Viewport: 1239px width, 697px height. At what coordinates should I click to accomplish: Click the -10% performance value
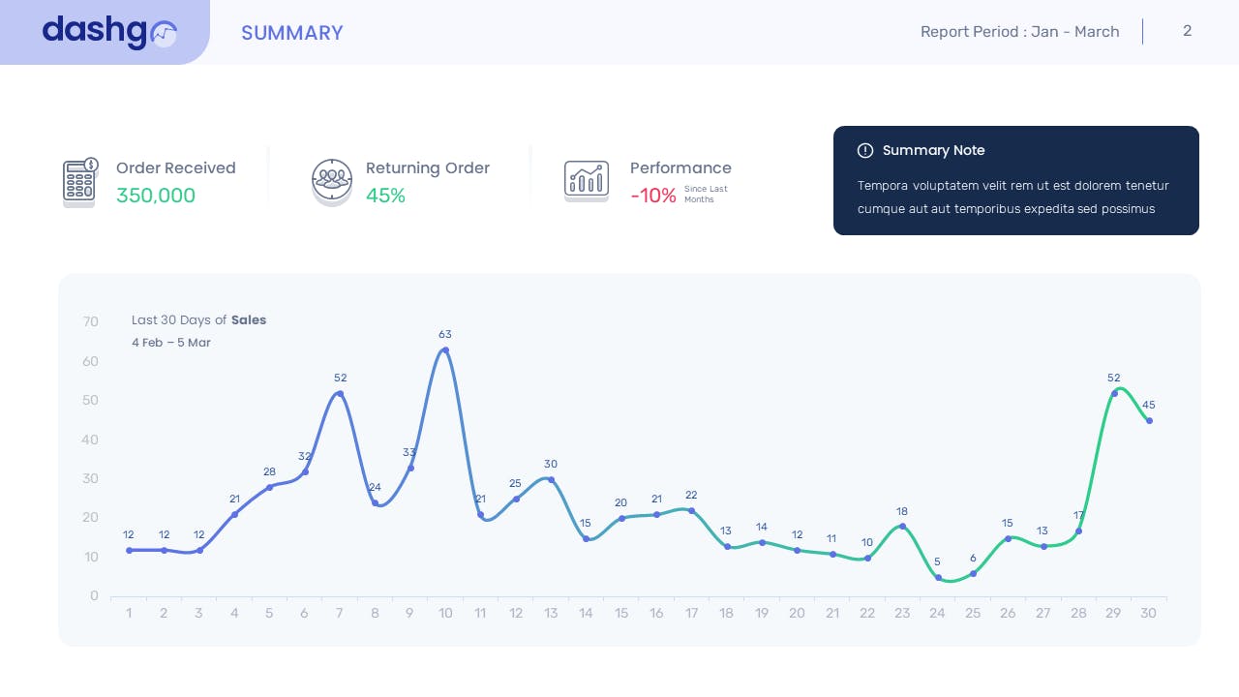pos(653,196)
